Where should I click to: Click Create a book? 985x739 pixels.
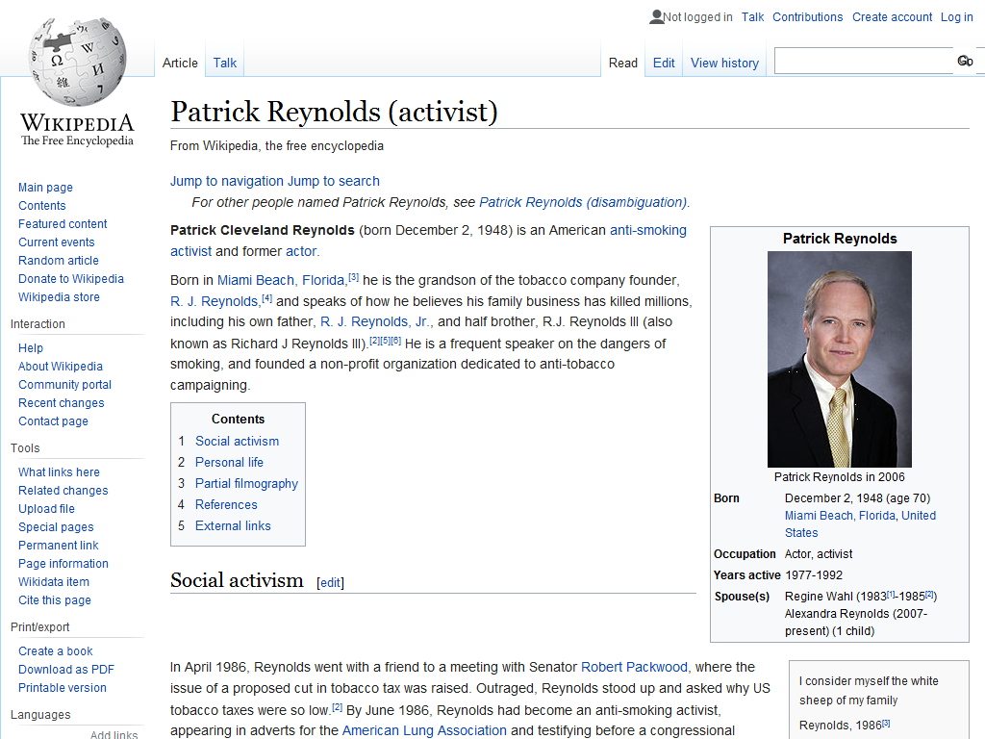55,651
